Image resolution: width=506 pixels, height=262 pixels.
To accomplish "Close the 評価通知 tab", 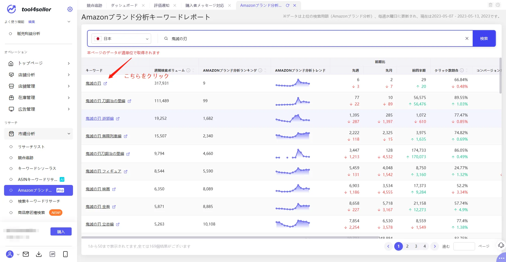I will point(175,5).
